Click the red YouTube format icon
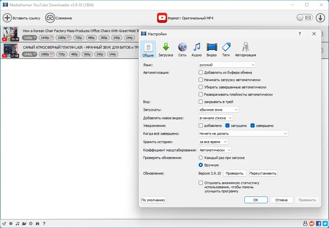The image size is (329, 228). point(162,18)
